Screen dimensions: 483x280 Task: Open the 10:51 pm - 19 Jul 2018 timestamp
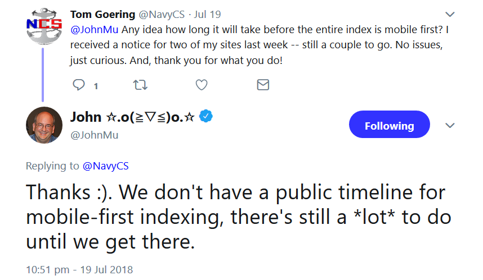(x=79, y=269)
